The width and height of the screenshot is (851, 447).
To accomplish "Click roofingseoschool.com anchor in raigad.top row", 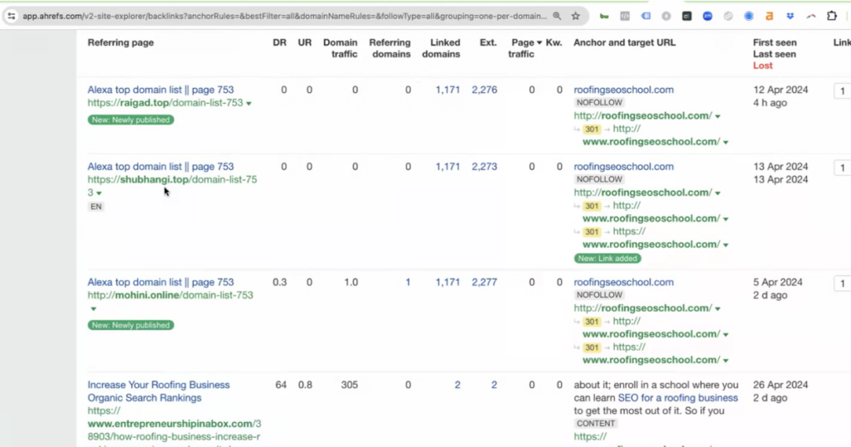I will click(x=623, y=90).
